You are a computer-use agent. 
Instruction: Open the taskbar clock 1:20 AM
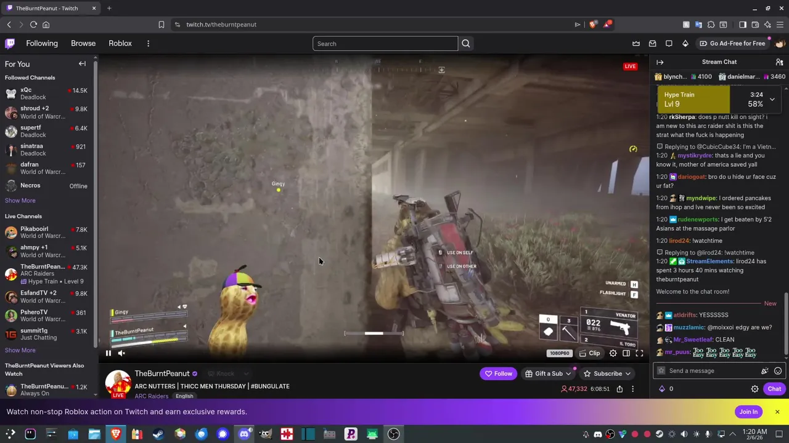point(754,434)
